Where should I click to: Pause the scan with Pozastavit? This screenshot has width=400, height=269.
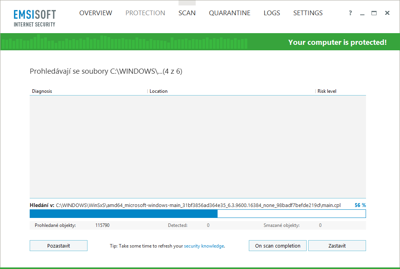(58, 246)
